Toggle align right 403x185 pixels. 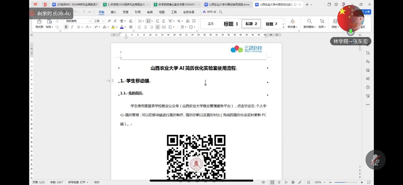point(152,27)
